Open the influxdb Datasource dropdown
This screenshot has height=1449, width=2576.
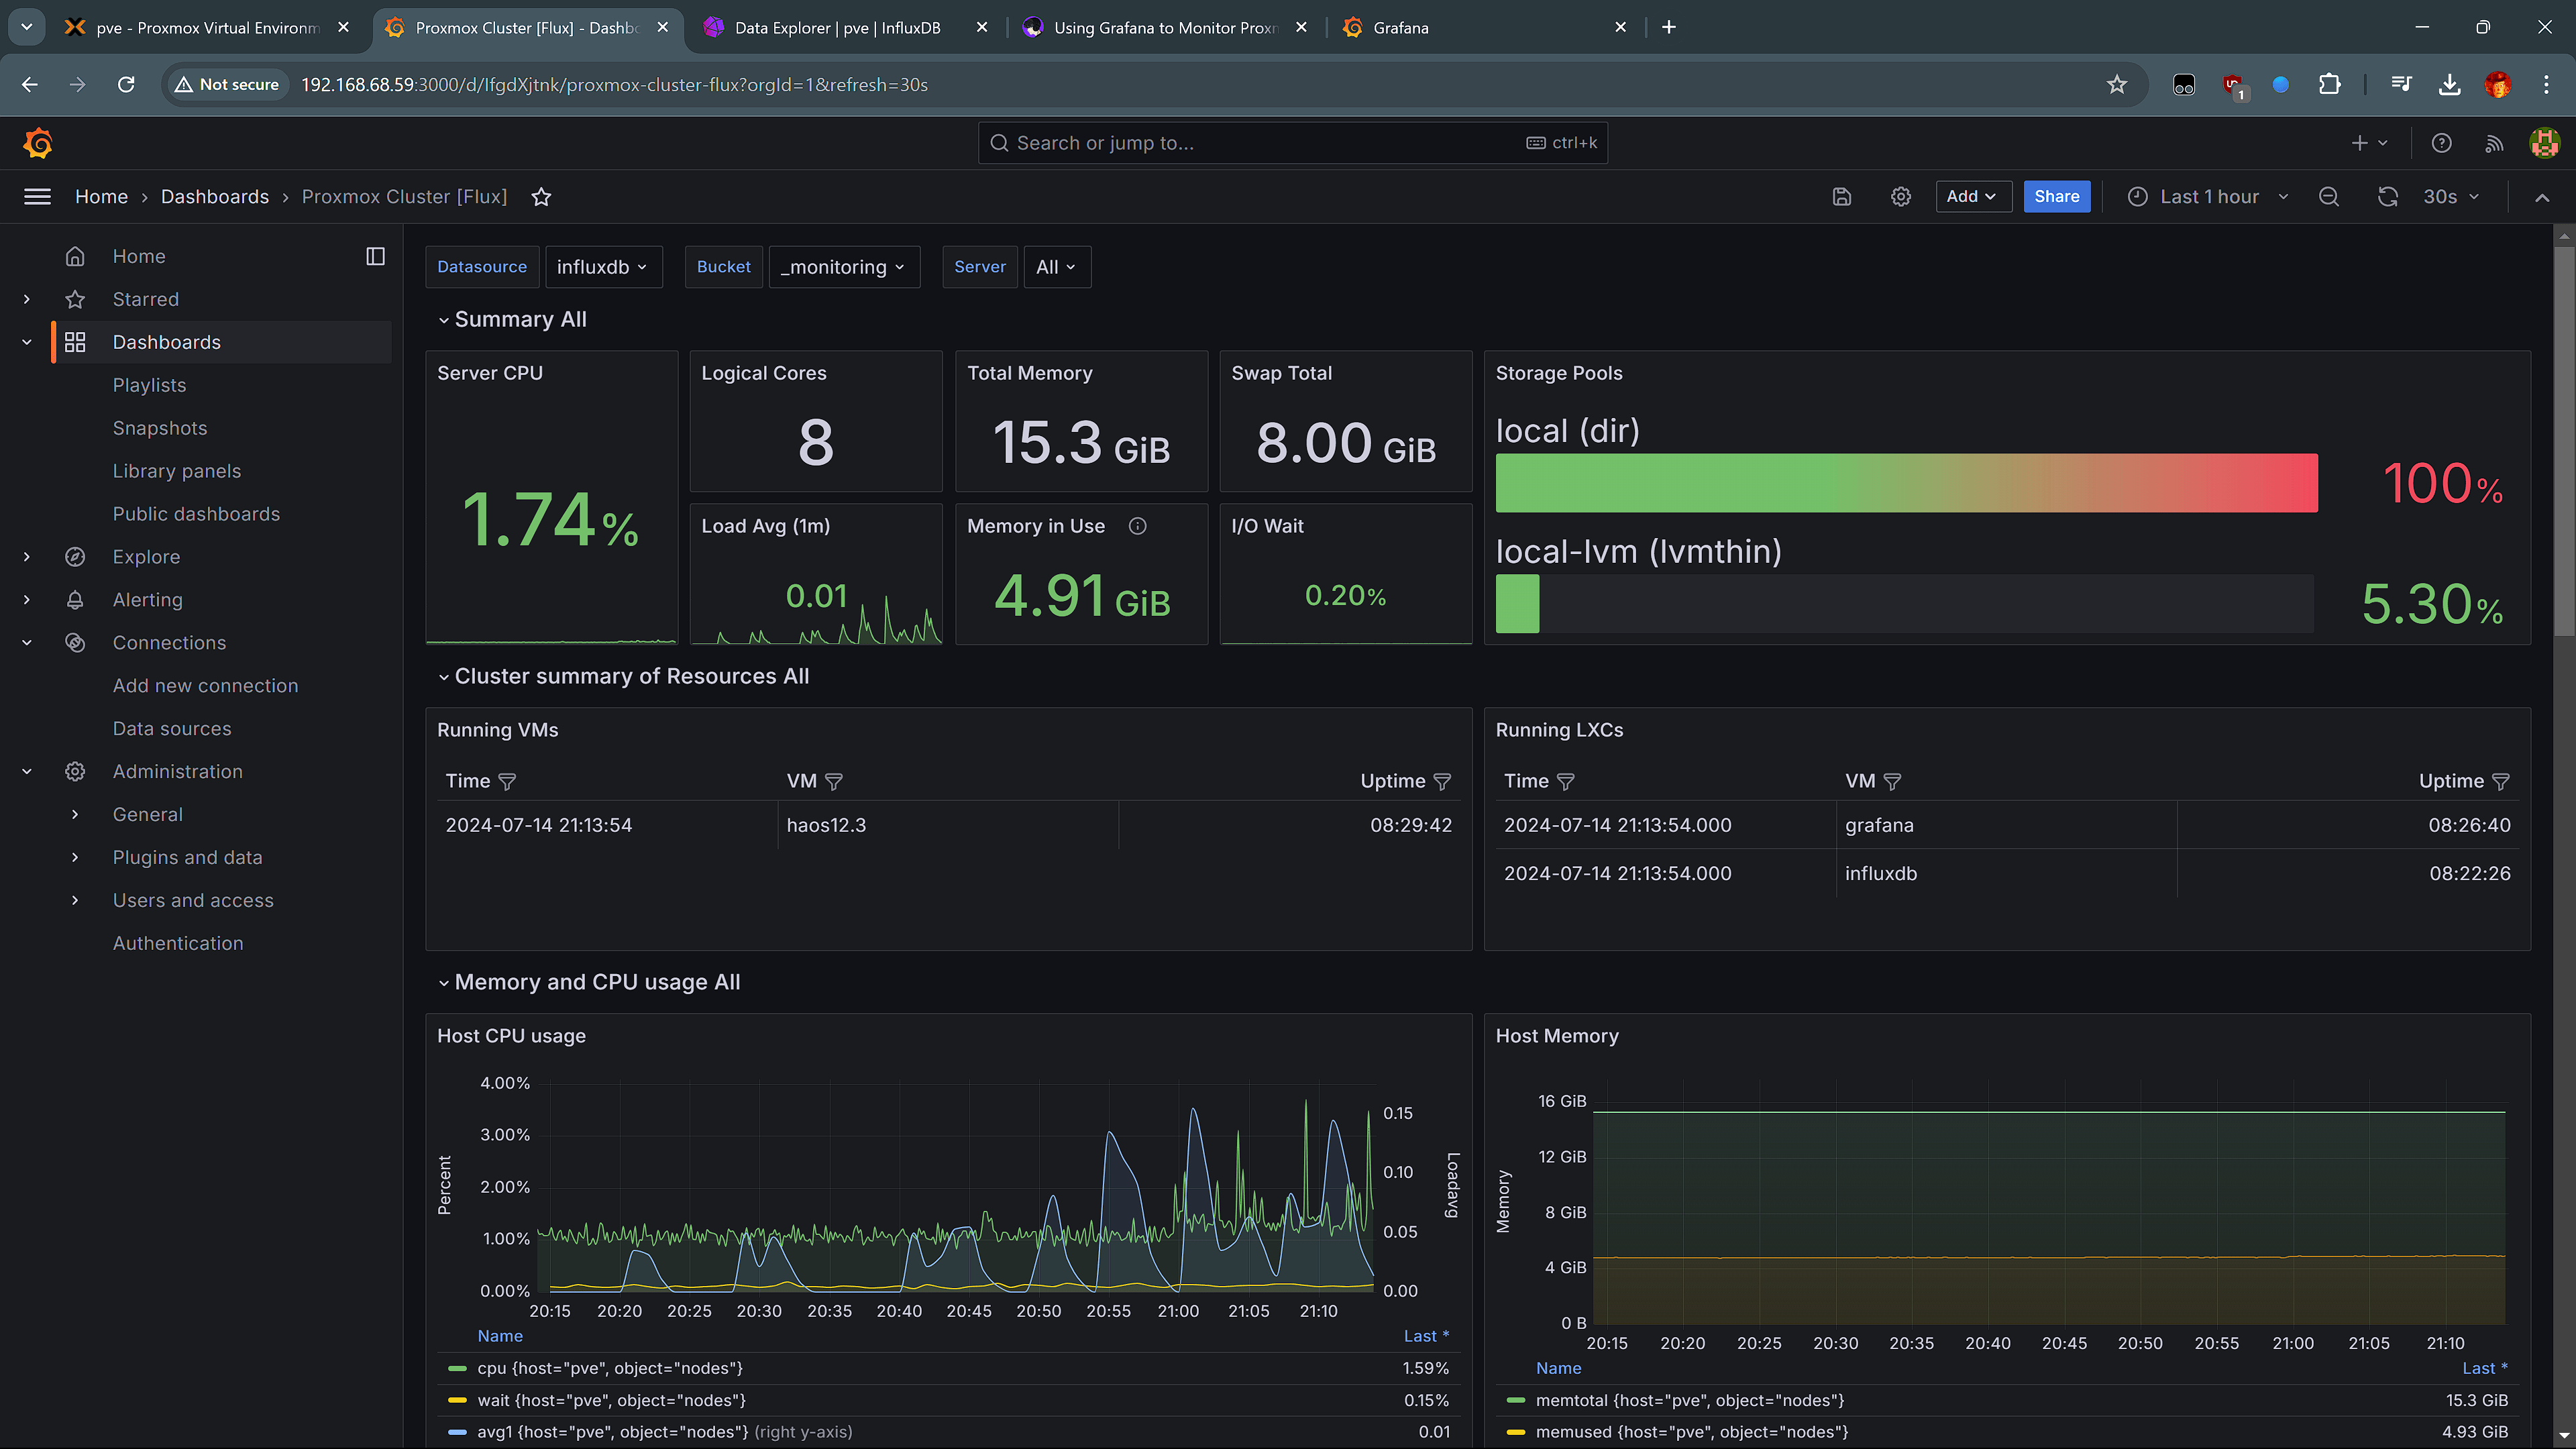pyautogui.click(x=603, y=267)
